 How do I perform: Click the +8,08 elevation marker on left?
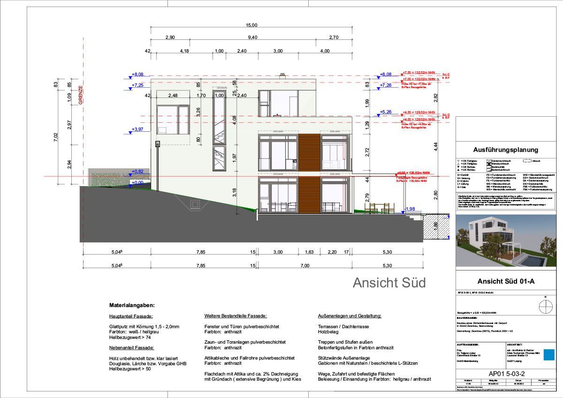137,75
